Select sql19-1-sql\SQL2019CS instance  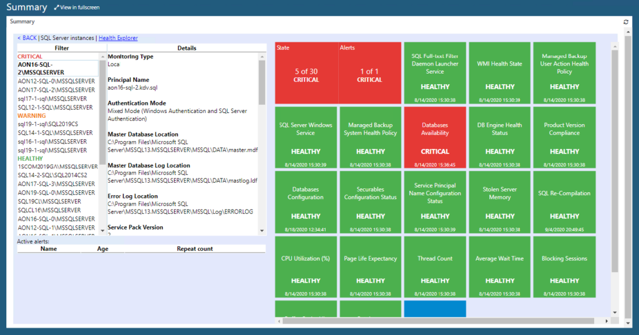point(47,124)
